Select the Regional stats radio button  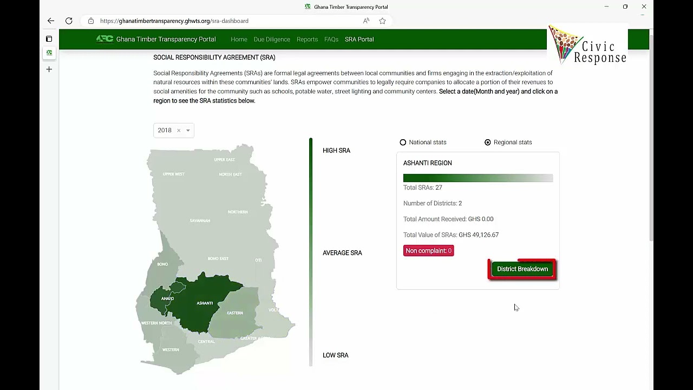[488, 142]
